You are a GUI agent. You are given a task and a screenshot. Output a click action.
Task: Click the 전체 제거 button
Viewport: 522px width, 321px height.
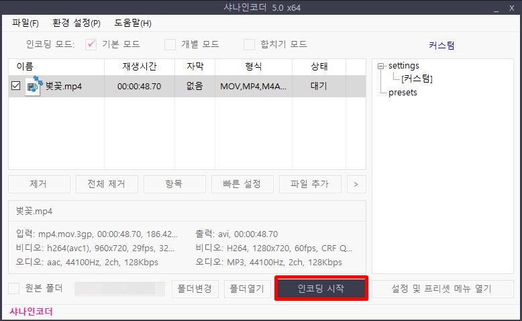[107, 184]
